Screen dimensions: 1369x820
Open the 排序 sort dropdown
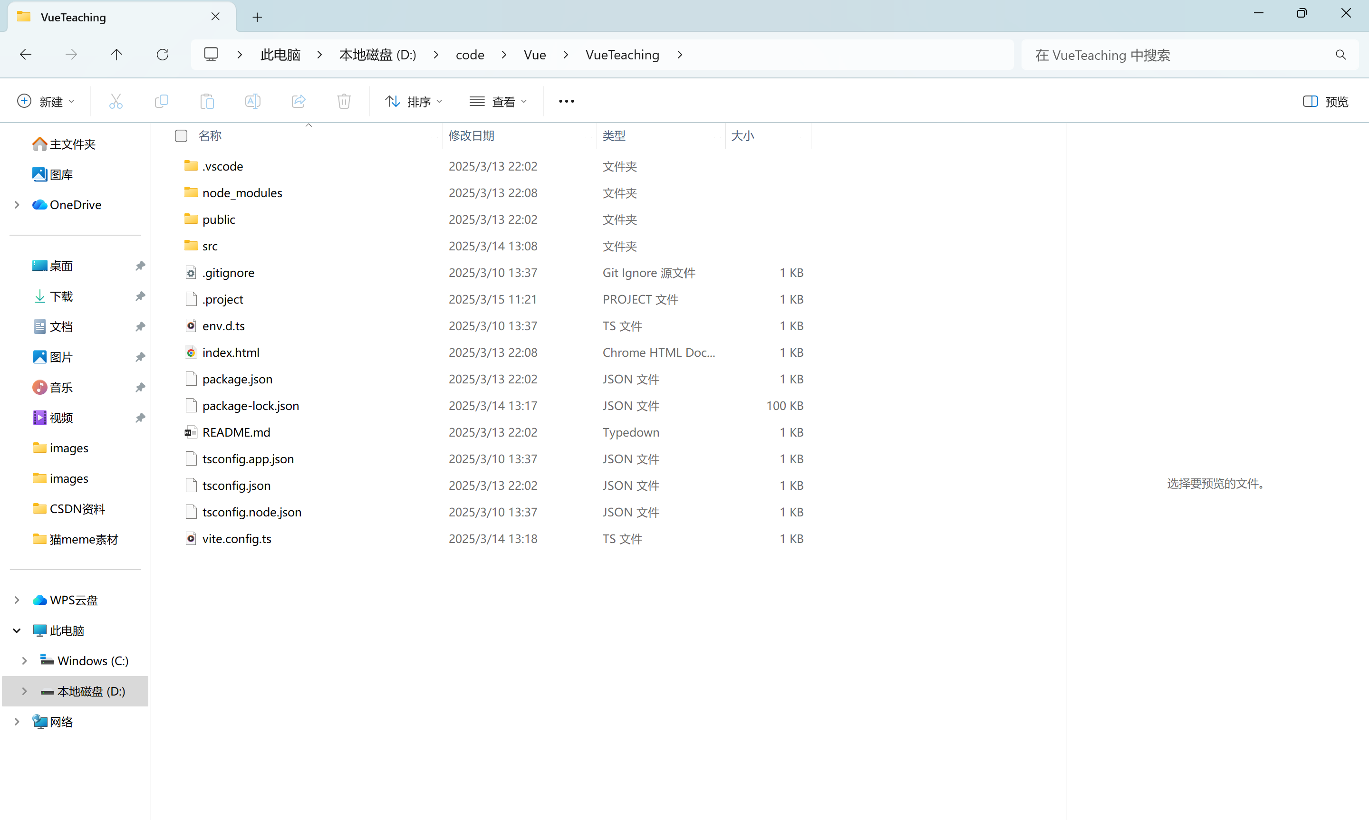click(x=414, y=102)
